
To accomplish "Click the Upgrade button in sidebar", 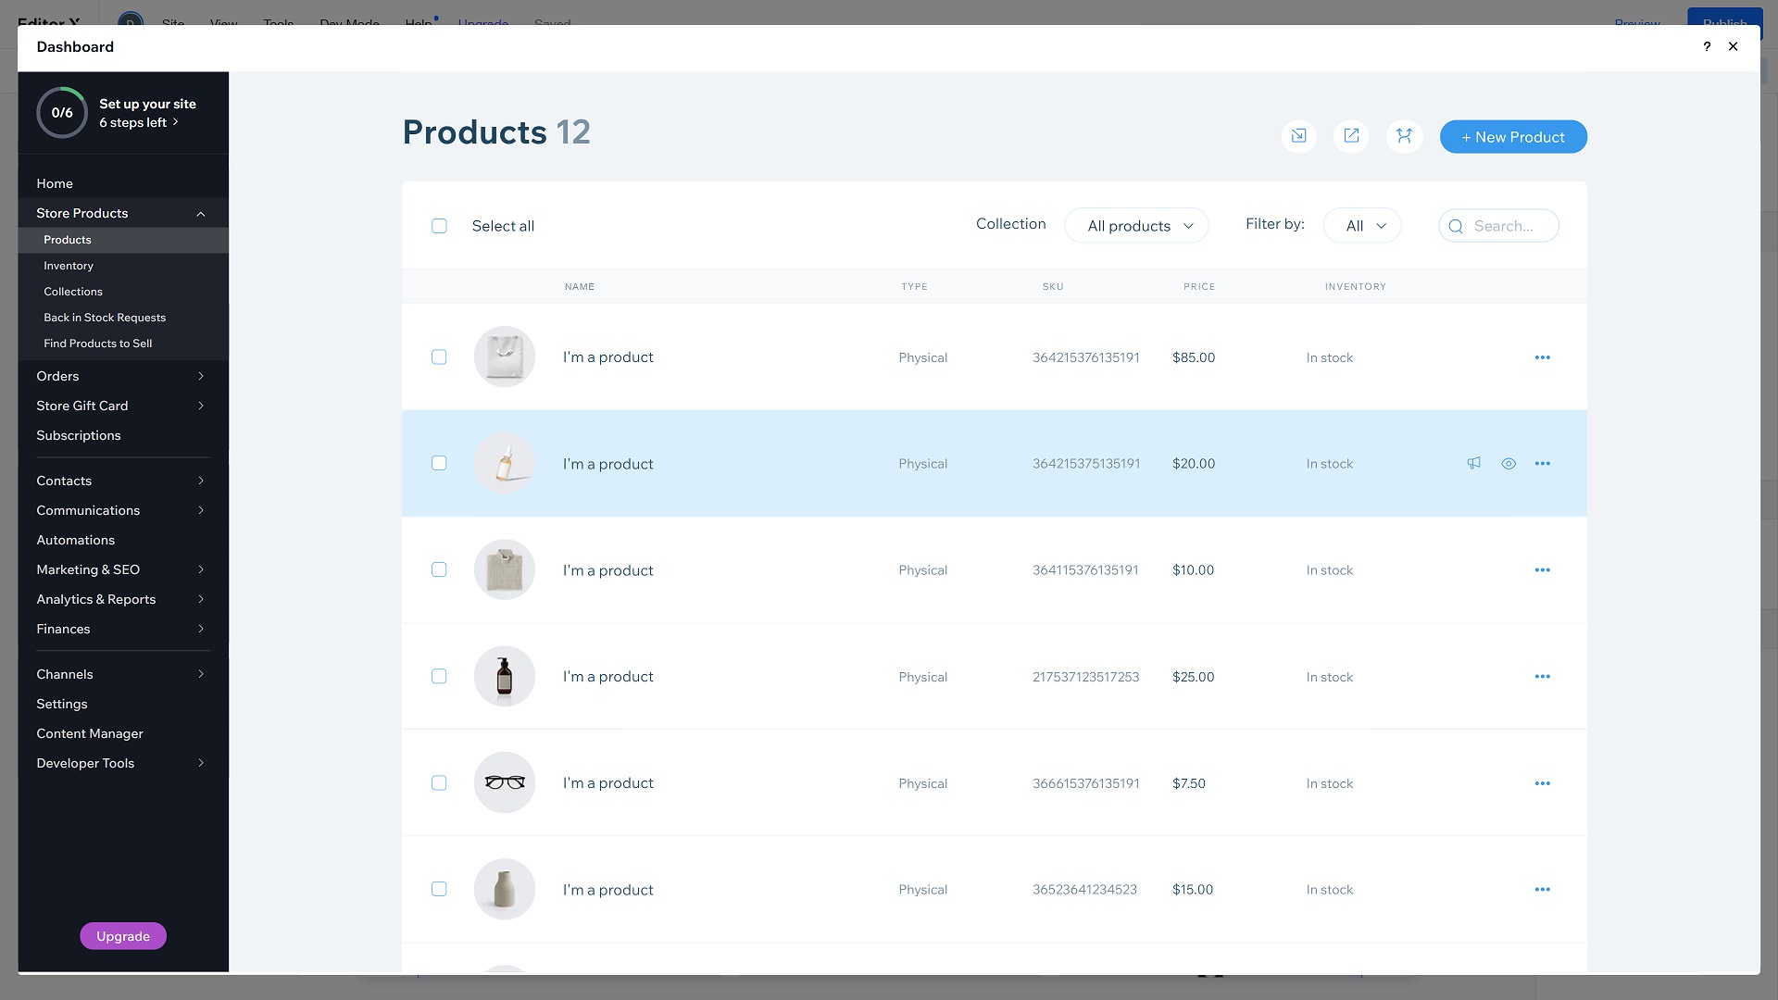I will tap(122, 935).
